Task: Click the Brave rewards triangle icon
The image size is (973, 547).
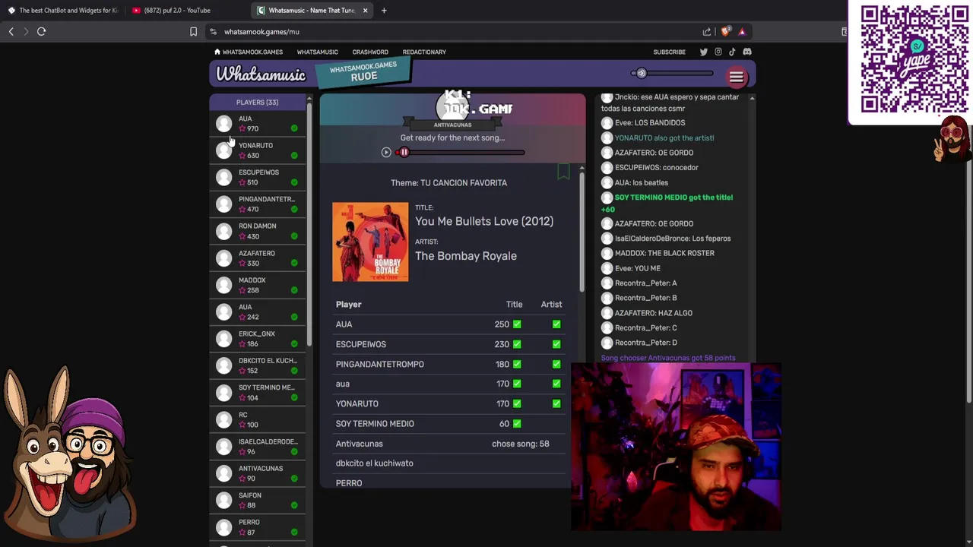Action: pyautogui.click(x=742, y=31)
